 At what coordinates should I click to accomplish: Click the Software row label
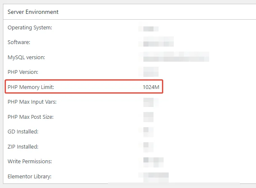tap(19, 42)
